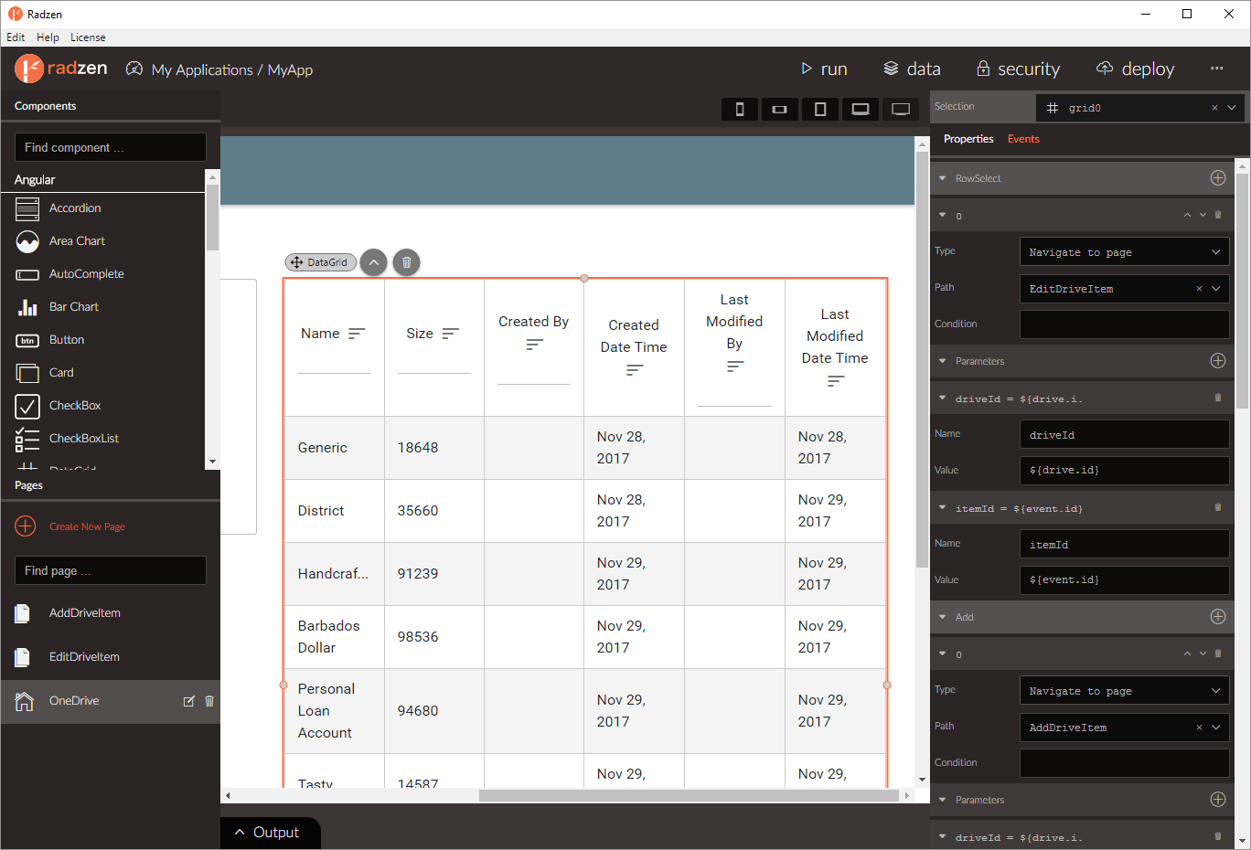
Task: Clear the AddDriveItem path value
Action: pos(1199,728)
